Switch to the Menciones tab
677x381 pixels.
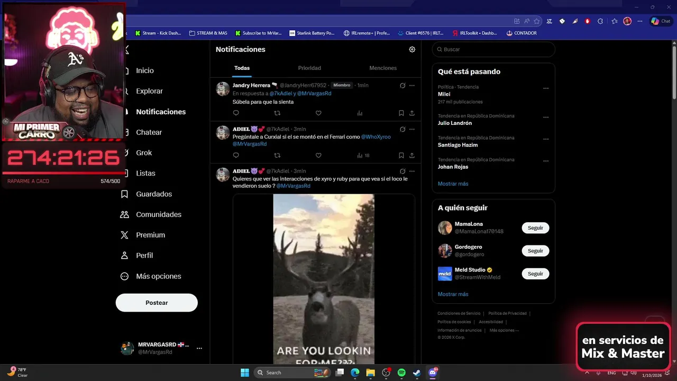tap(383, 68)
